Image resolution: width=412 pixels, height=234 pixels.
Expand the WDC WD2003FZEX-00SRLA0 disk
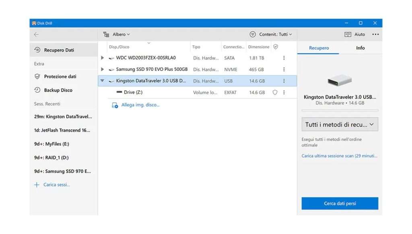tap(103, 58)
